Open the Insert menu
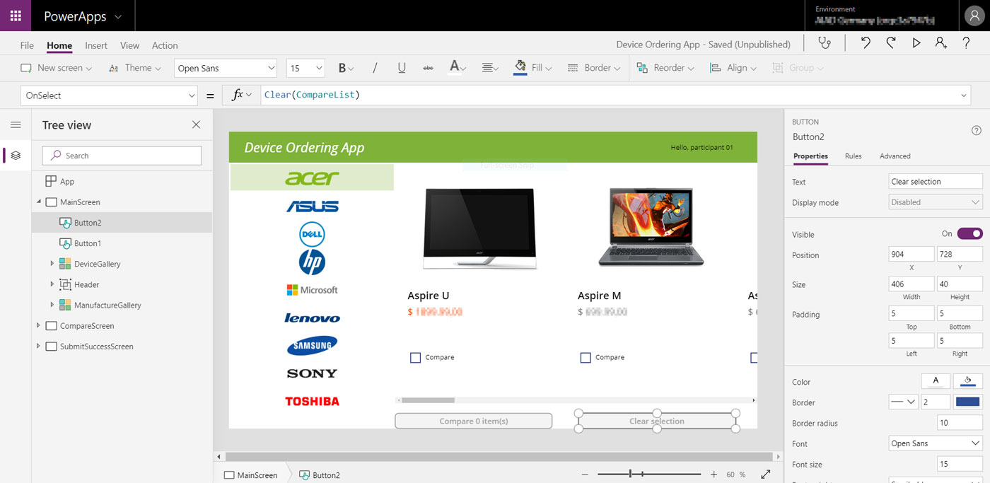 [x=96, y=45]
